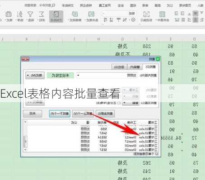Click the results list scrollbar down arrow
The width and height of the screenshot is (205, 180).
(x=25, y=149)
